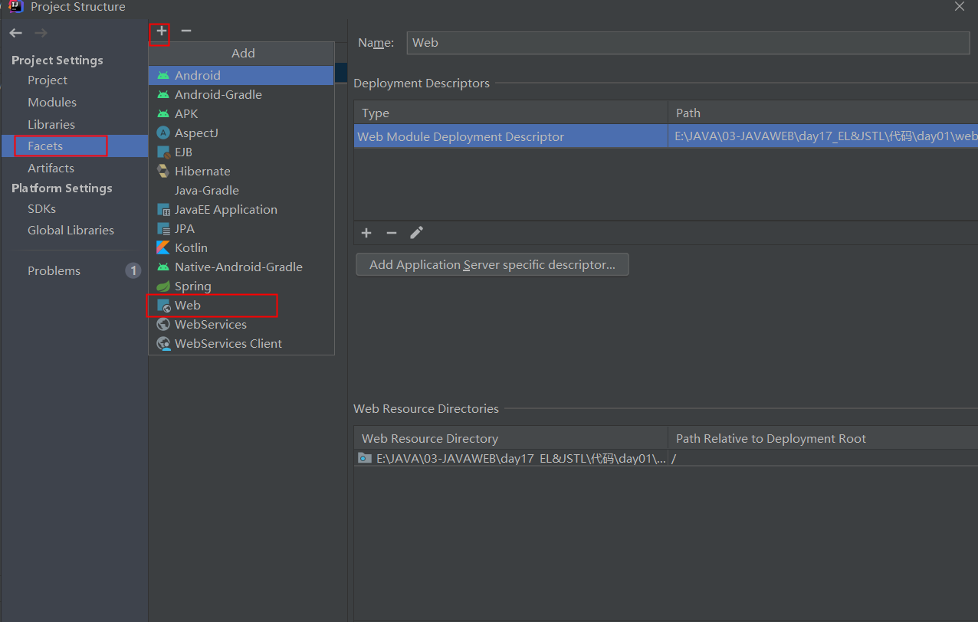Click the forward navigation arrow

click(41, 33)
